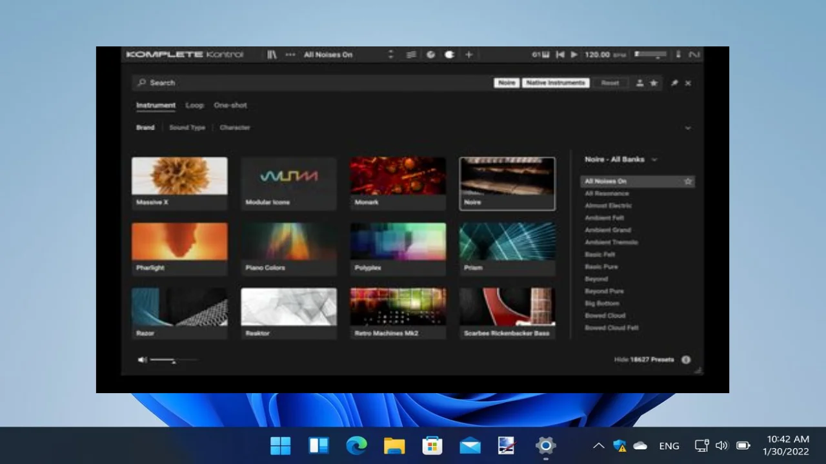Select the Piano Colors instrument tile
Image resolution: width=826 pixels, height=464 pixels.
coord(288,249)
